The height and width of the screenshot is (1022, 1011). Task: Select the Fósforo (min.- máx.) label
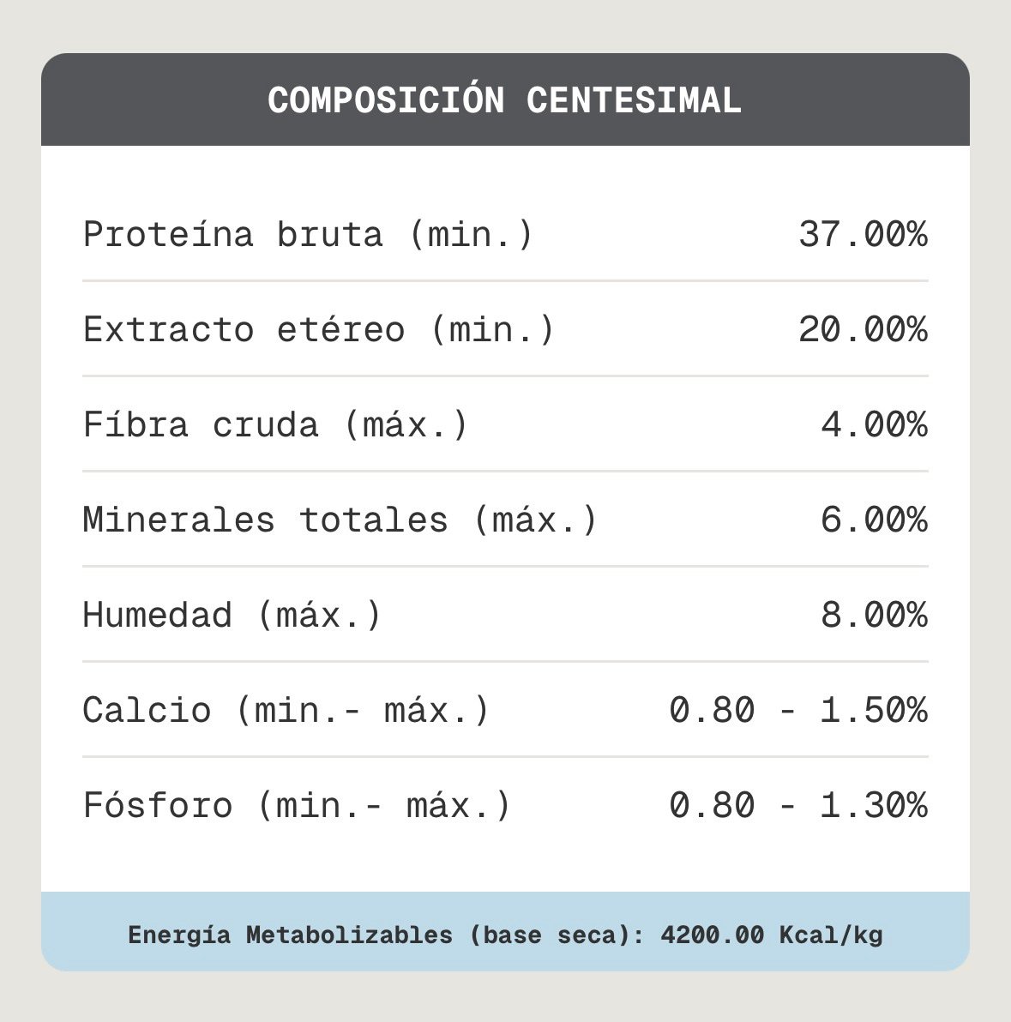point(297,805)
